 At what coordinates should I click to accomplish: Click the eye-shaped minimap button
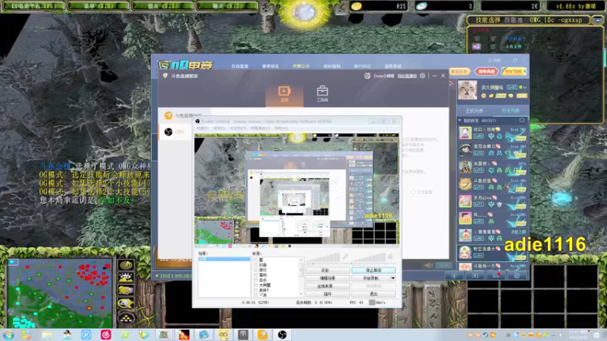126,277
